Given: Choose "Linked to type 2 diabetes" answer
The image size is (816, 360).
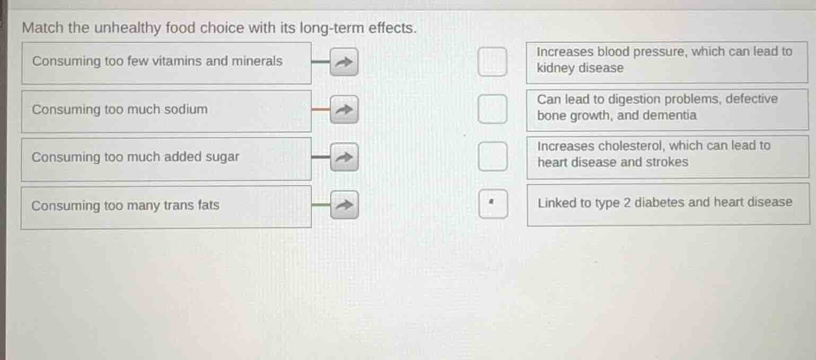Looking at the screenshot, I should (668, 204).
